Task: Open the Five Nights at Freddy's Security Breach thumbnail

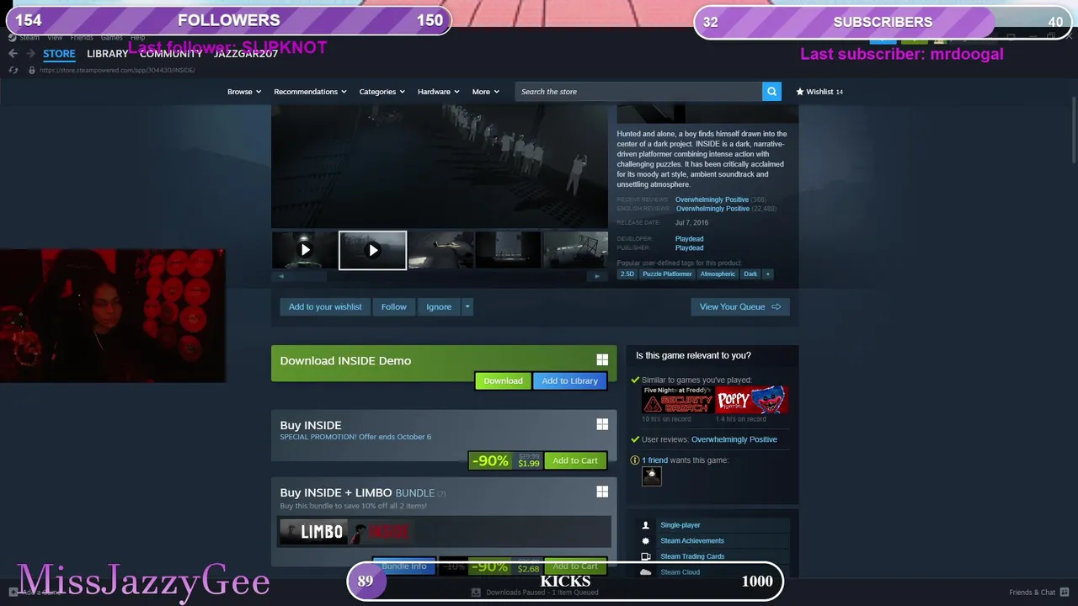Action: click(x=677, y=400)
